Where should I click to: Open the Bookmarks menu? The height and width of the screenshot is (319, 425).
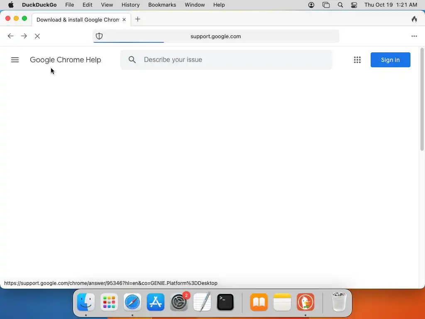[x=162, y=5]
